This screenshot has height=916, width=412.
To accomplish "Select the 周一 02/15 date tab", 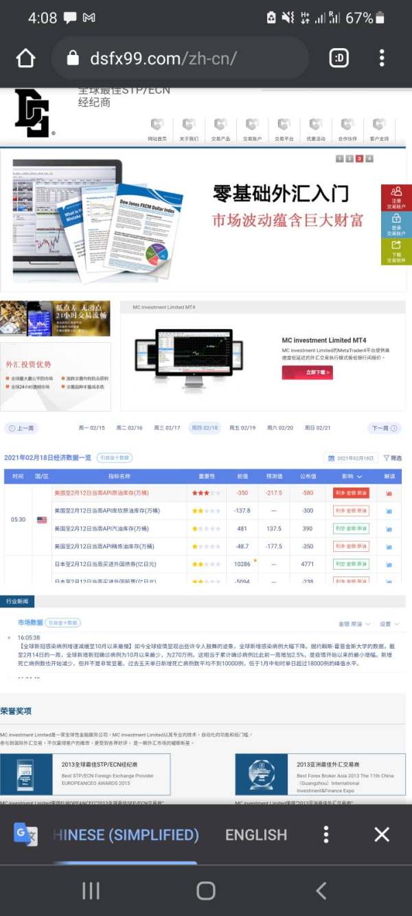I will pos(92,428).
